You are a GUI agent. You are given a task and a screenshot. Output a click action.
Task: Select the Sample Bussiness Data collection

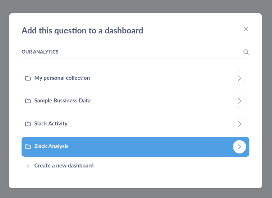62,101
